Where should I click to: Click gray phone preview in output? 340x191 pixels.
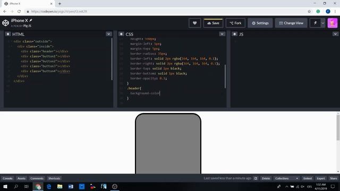click(168, 143)
